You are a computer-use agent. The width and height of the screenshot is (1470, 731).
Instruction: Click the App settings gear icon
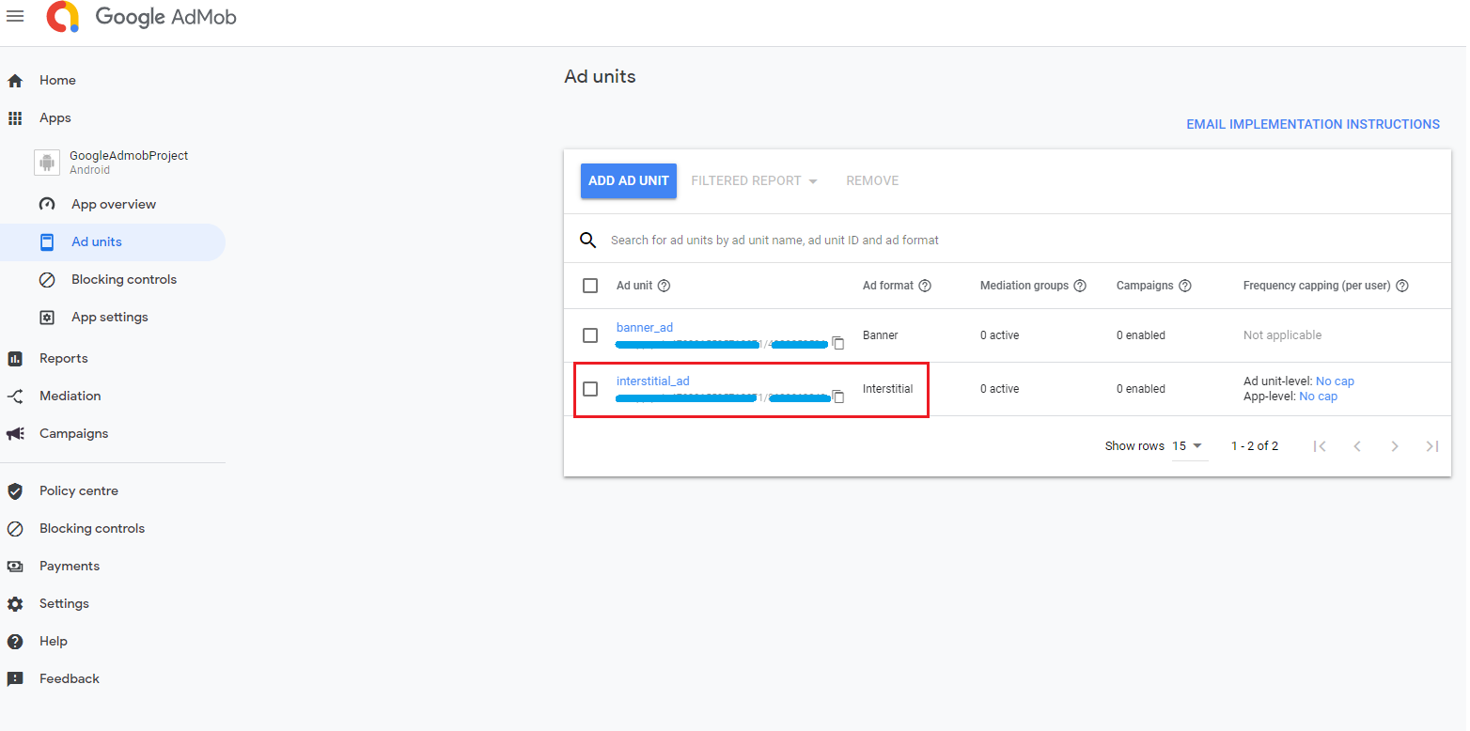click(47, 318)
